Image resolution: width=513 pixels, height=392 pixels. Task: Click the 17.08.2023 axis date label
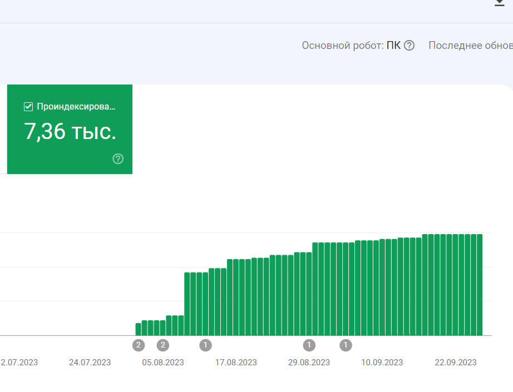point(236,363)
